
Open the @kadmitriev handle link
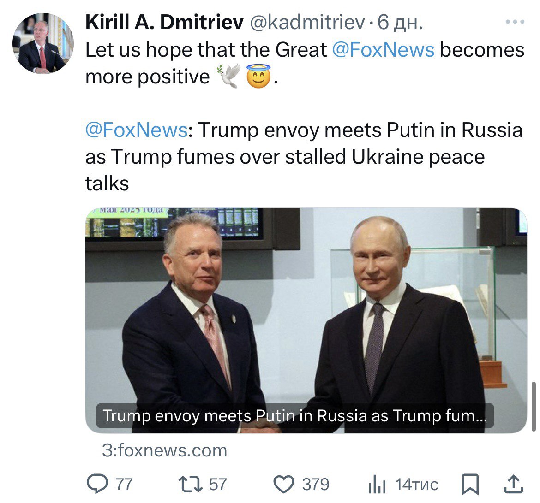[307, 22]
